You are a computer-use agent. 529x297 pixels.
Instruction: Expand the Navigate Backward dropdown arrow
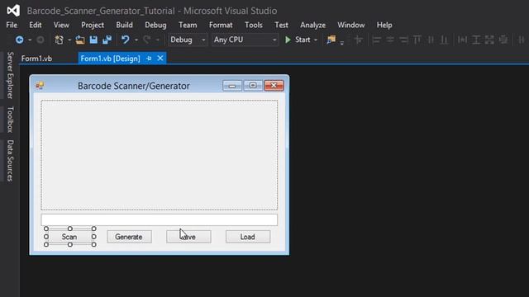(x=30, y=40)
